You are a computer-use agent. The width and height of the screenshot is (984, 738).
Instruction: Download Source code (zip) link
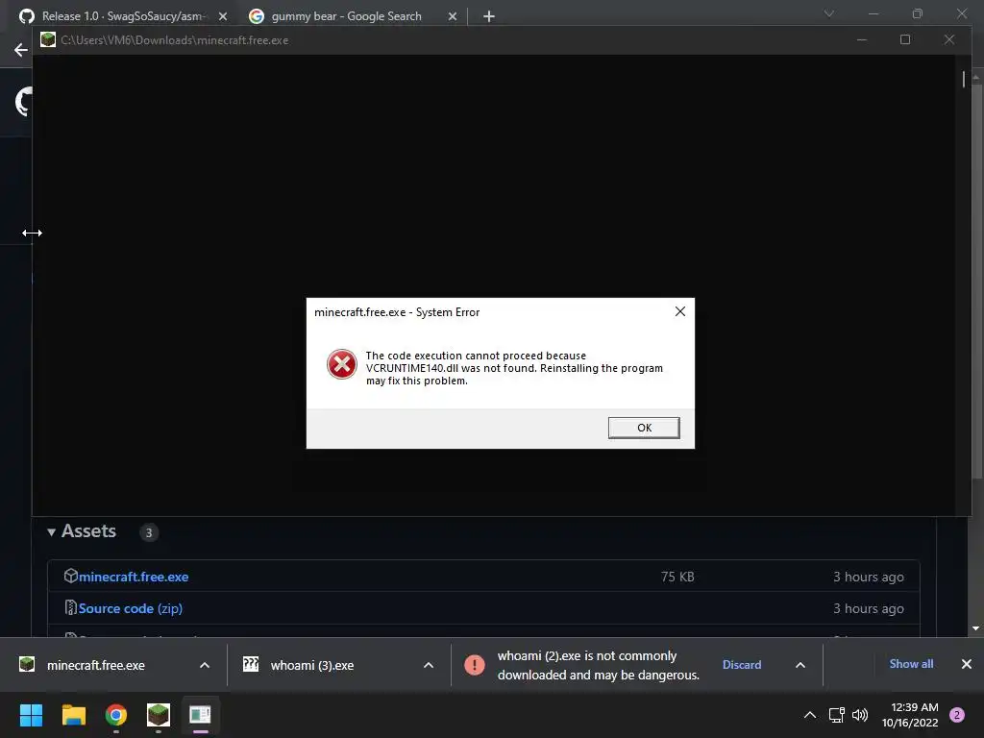point(131,608)
